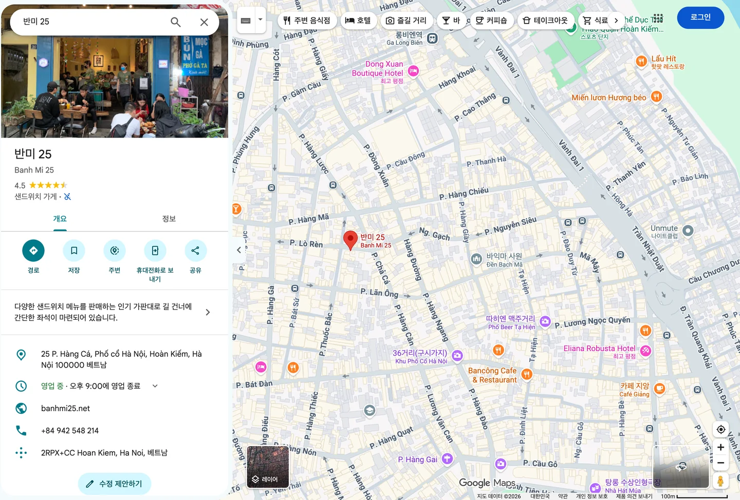Image resolution: width=740 pixels, height=500 pixels.
Task: Zoom in with plus button
Action: point(720,447)
